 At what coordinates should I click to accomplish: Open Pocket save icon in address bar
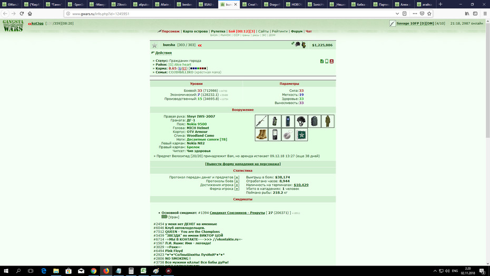[422, 13]
